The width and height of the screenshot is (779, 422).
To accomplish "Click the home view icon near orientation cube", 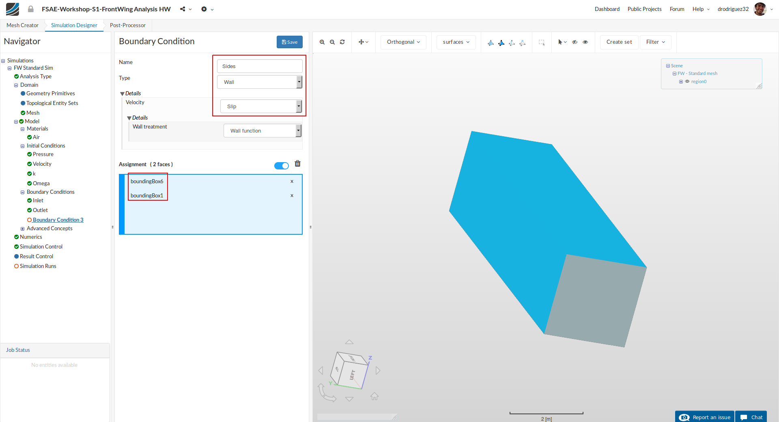I will click(374, 396).
